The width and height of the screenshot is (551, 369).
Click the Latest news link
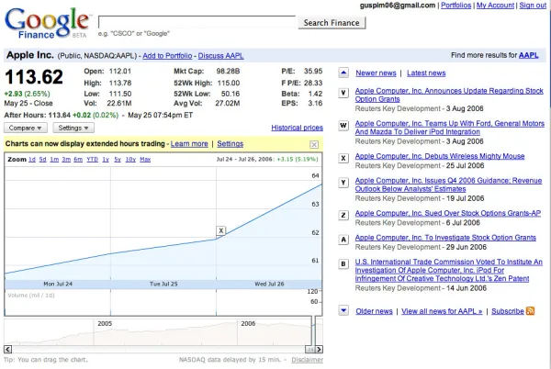pyautogui.click(x=426, y=73)
